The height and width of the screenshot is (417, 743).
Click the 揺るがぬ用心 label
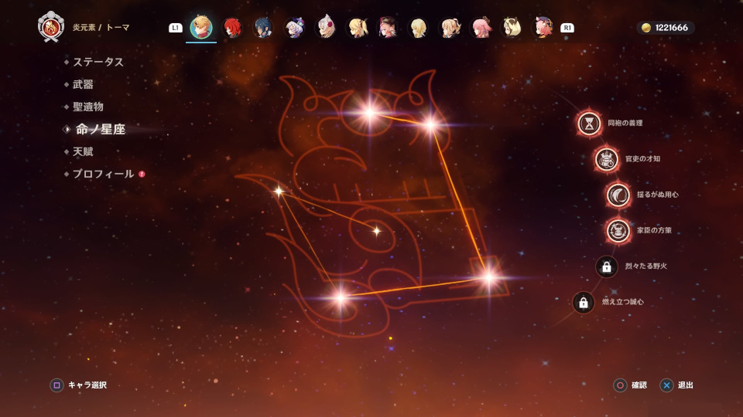pos(657,195)
